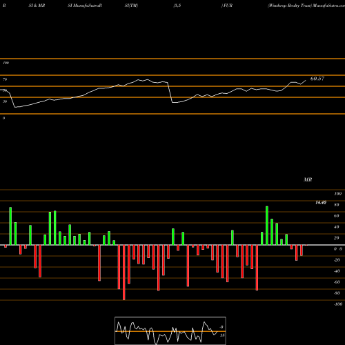Click the -80 label on MR axis
The height and width of the screenshot is (345, 345).
[337, 293]
